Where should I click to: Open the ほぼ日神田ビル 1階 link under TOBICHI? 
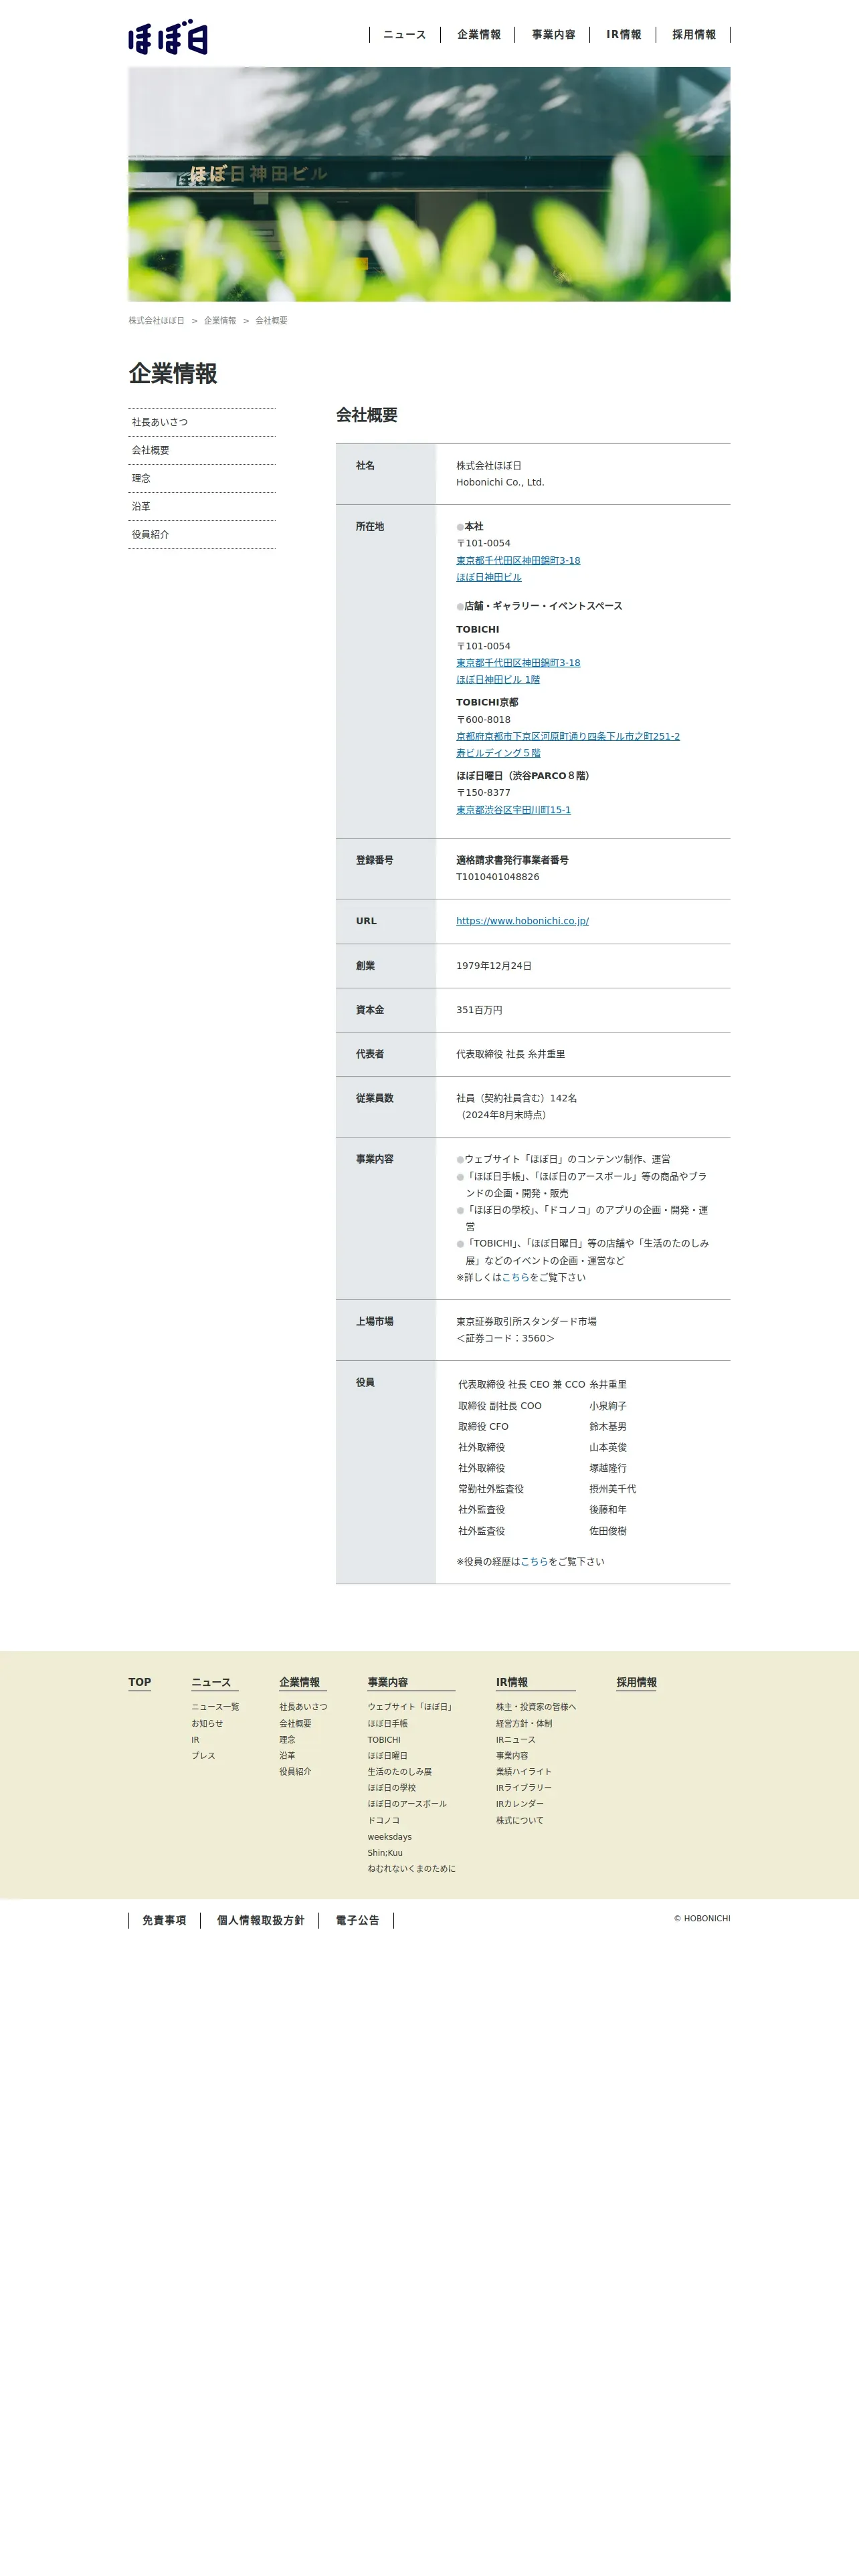click(498, 679)
